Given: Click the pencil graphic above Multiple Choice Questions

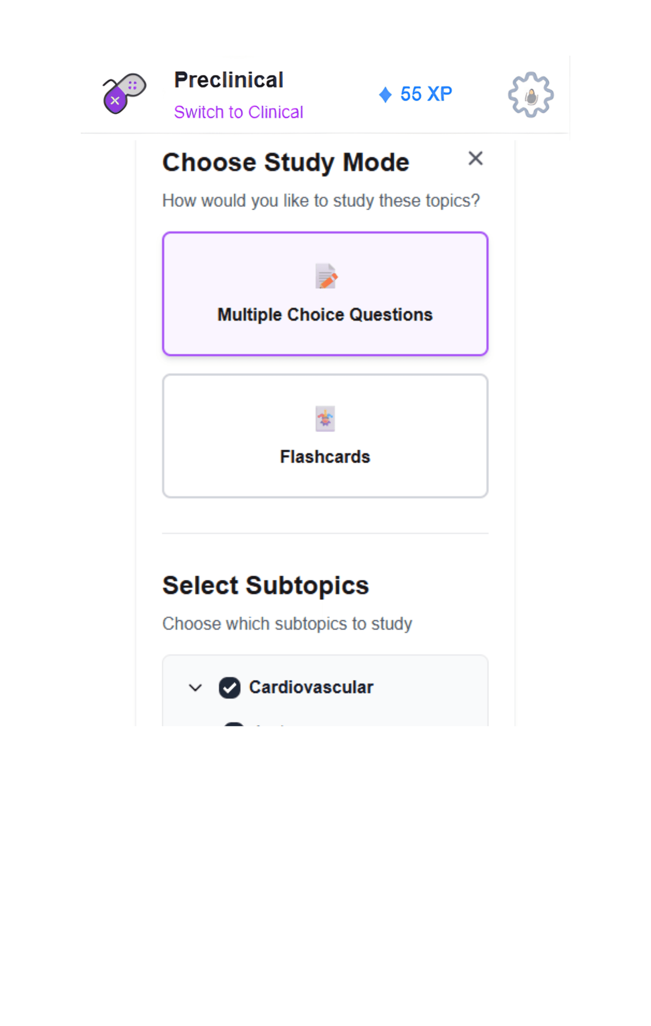Looking at the screenshot, I should tap(325, 276).
